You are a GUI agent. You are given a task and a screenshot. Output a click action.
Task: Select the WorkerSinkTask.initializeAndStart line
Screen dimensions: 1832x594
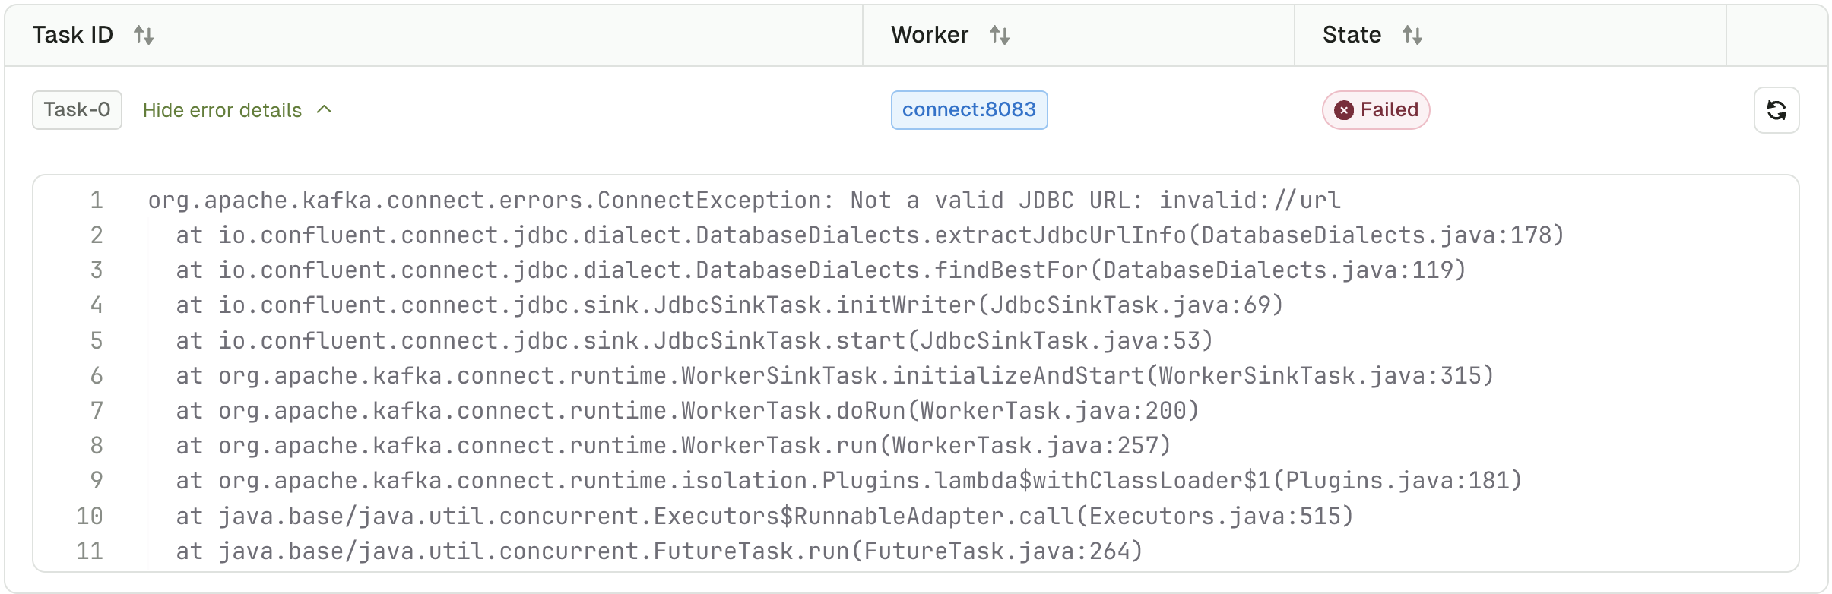coord(835,376)
